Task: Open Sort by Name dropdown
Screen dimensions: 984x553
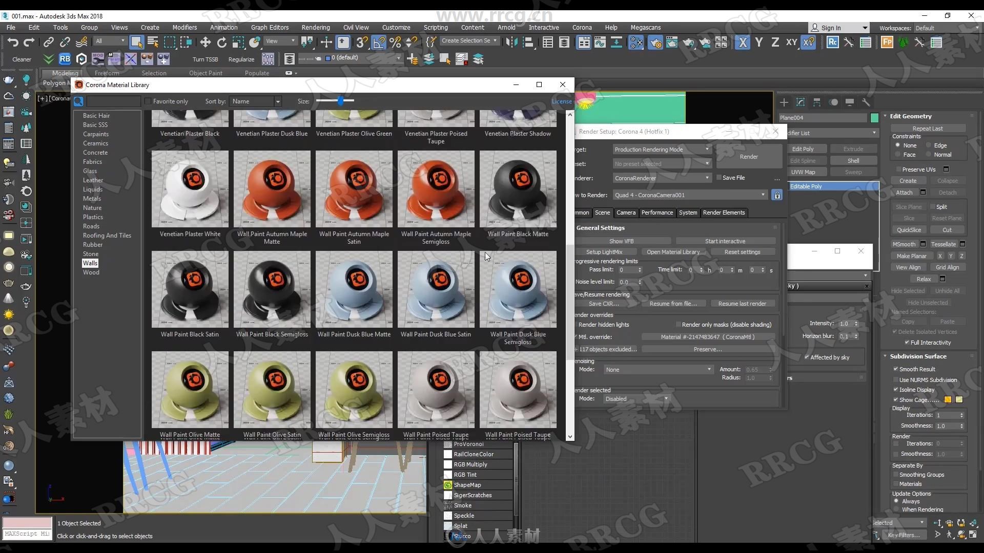Action: 255,101
